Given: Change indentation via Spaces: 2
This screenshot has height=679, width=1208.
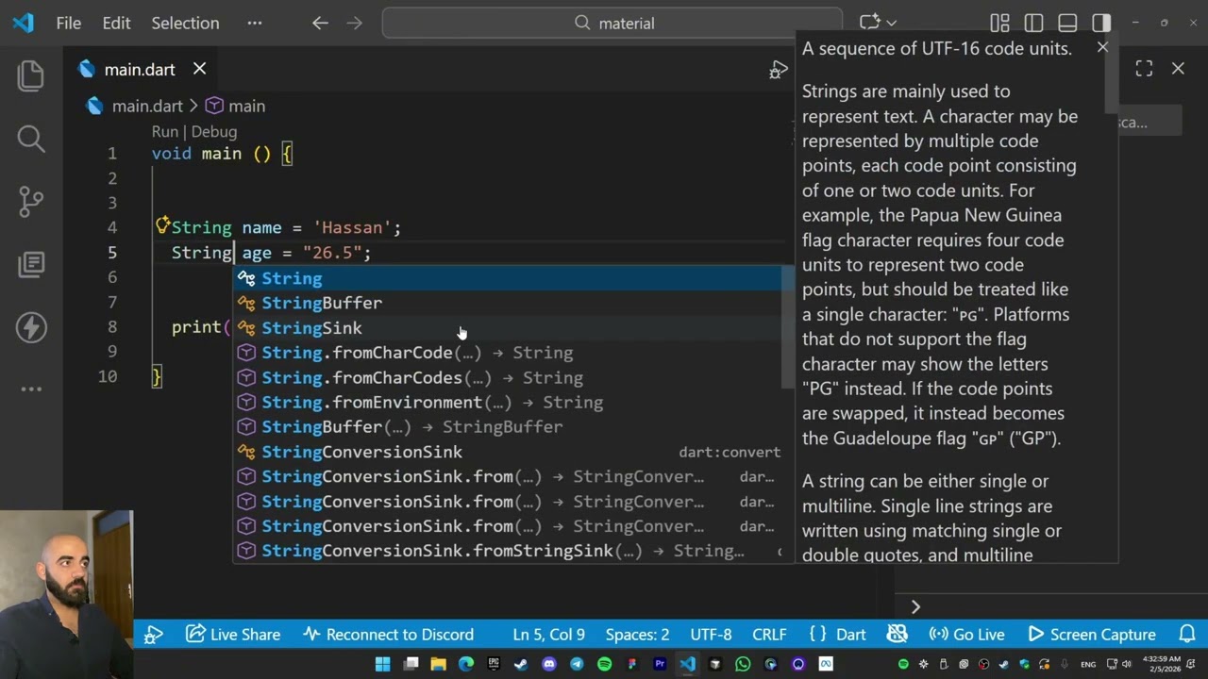Looking at the screenshot, I should (x=637, y=635).
